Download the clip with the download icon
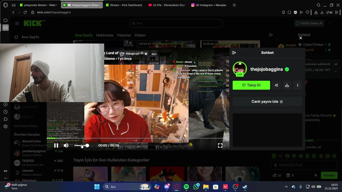The image size is (342, 192). pyautogui.click(x=287, y=85)
